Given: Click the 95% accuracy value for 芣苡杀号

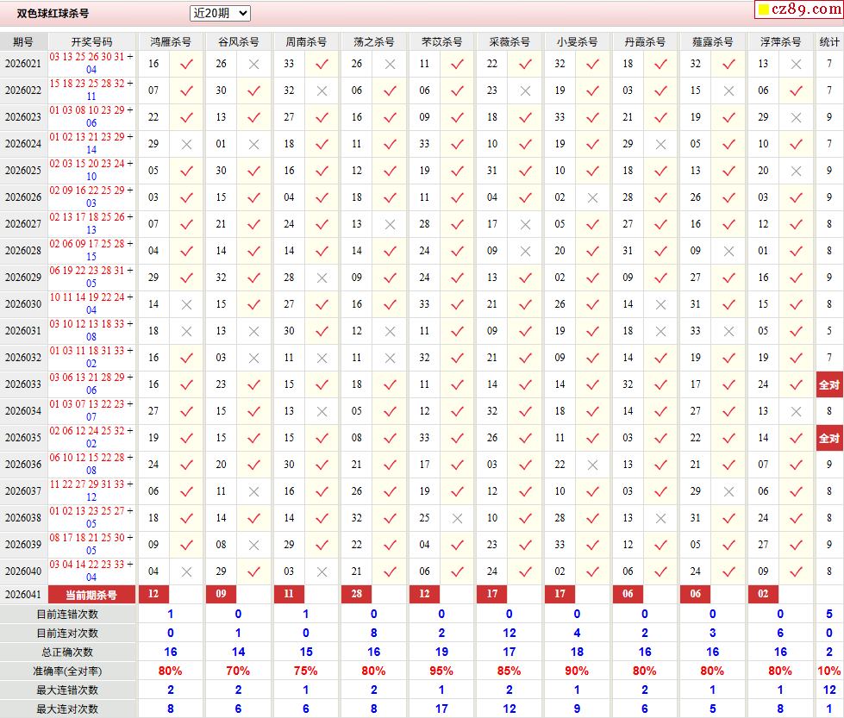Looking at the screenshot, I should point(441,671).
